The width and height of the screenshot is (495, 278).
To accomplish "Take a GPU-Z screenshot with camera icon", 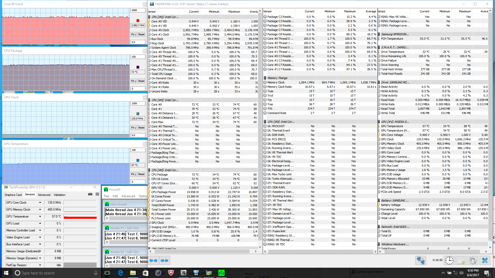I will pos(90,194).
